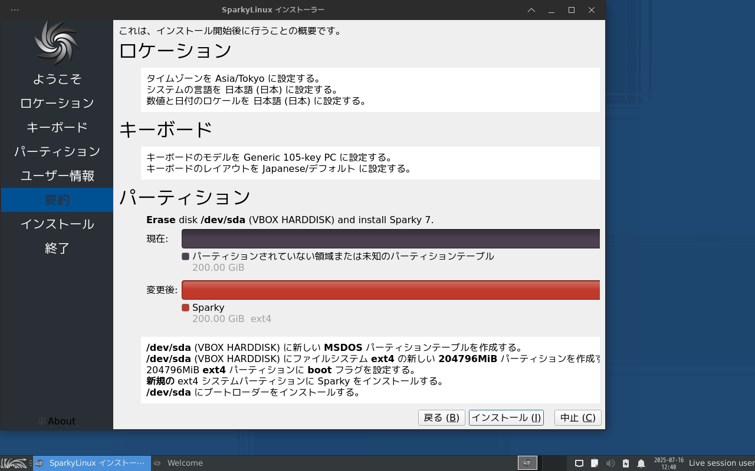Start installation with the インストール (I) button
The height and width of the screenshot is (471, 755).
pyautogui.click(x=506, y=417)
